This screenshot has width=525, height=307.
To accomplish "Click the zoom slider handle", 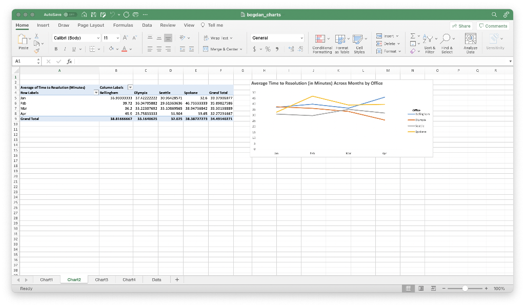I will click(465, 288).
